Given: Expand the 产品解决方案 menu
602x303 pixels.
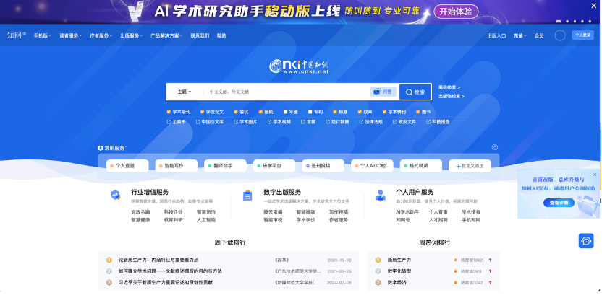Looking at the screenshot, I should [x=166, y=35].
